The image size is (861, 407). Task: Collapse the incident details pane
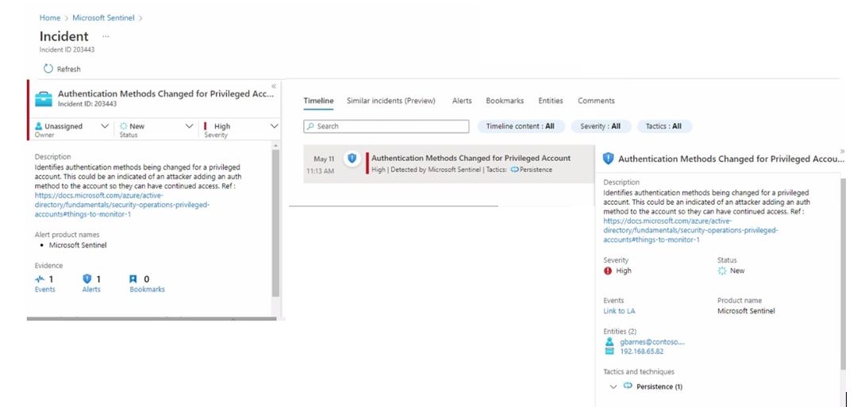click(274, 86)
